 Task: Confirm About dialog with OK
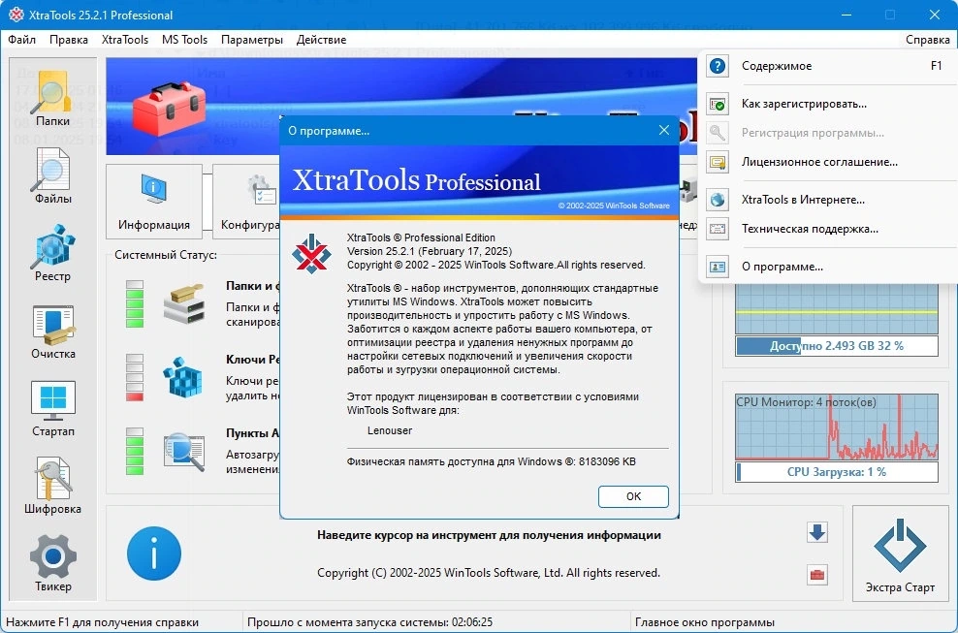click(633, 496)
